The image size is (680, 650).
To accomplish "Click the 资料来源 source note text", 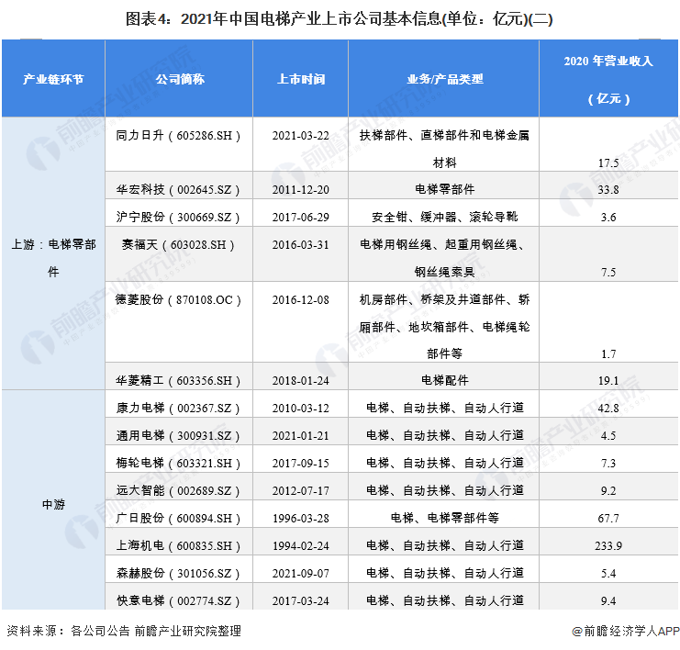I will 124,632.
